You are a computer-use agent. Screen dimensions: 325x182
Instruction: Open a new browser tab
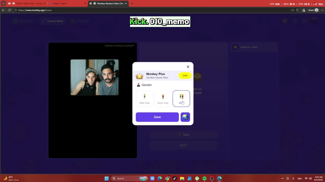[132, 4]
